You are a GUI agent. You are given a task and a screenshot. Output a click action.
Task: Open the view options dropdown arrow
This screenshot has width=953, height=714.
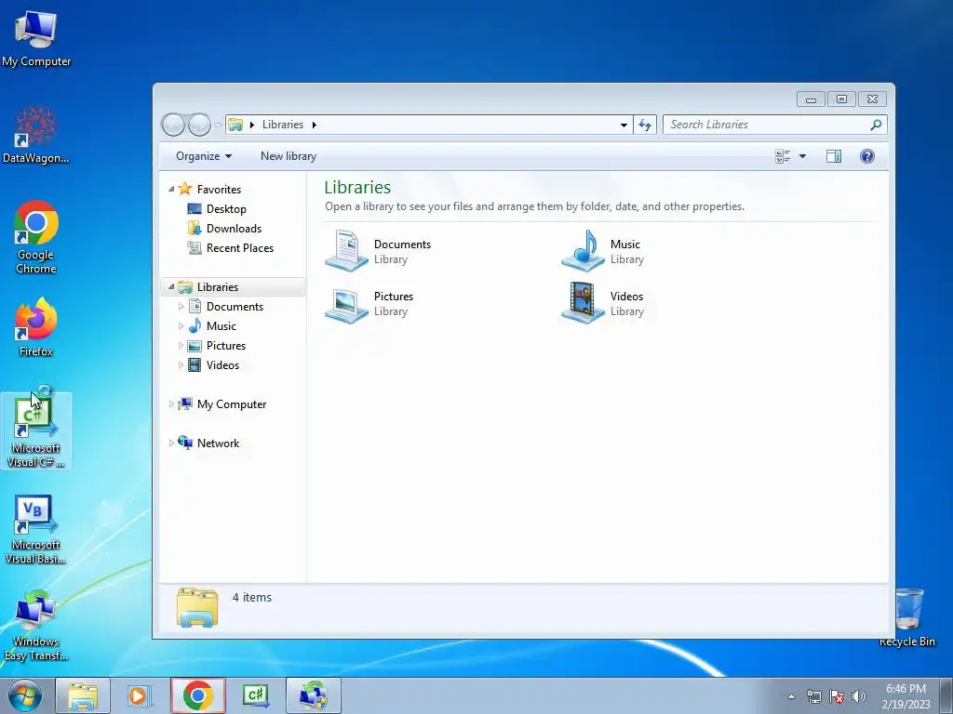click(x=802, y=156)
